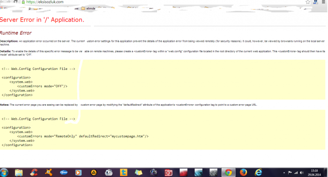Click the taskbar clock showing 15:18

tap(314, 173)
